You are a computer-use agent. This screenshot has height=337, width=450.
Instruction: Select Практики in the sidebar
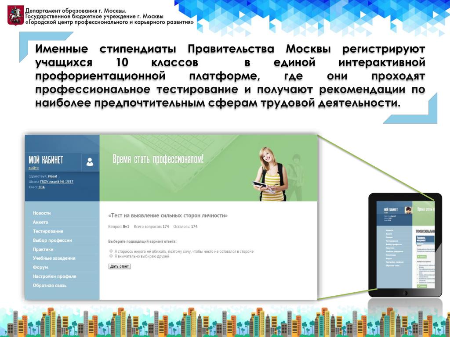point(43,249)
